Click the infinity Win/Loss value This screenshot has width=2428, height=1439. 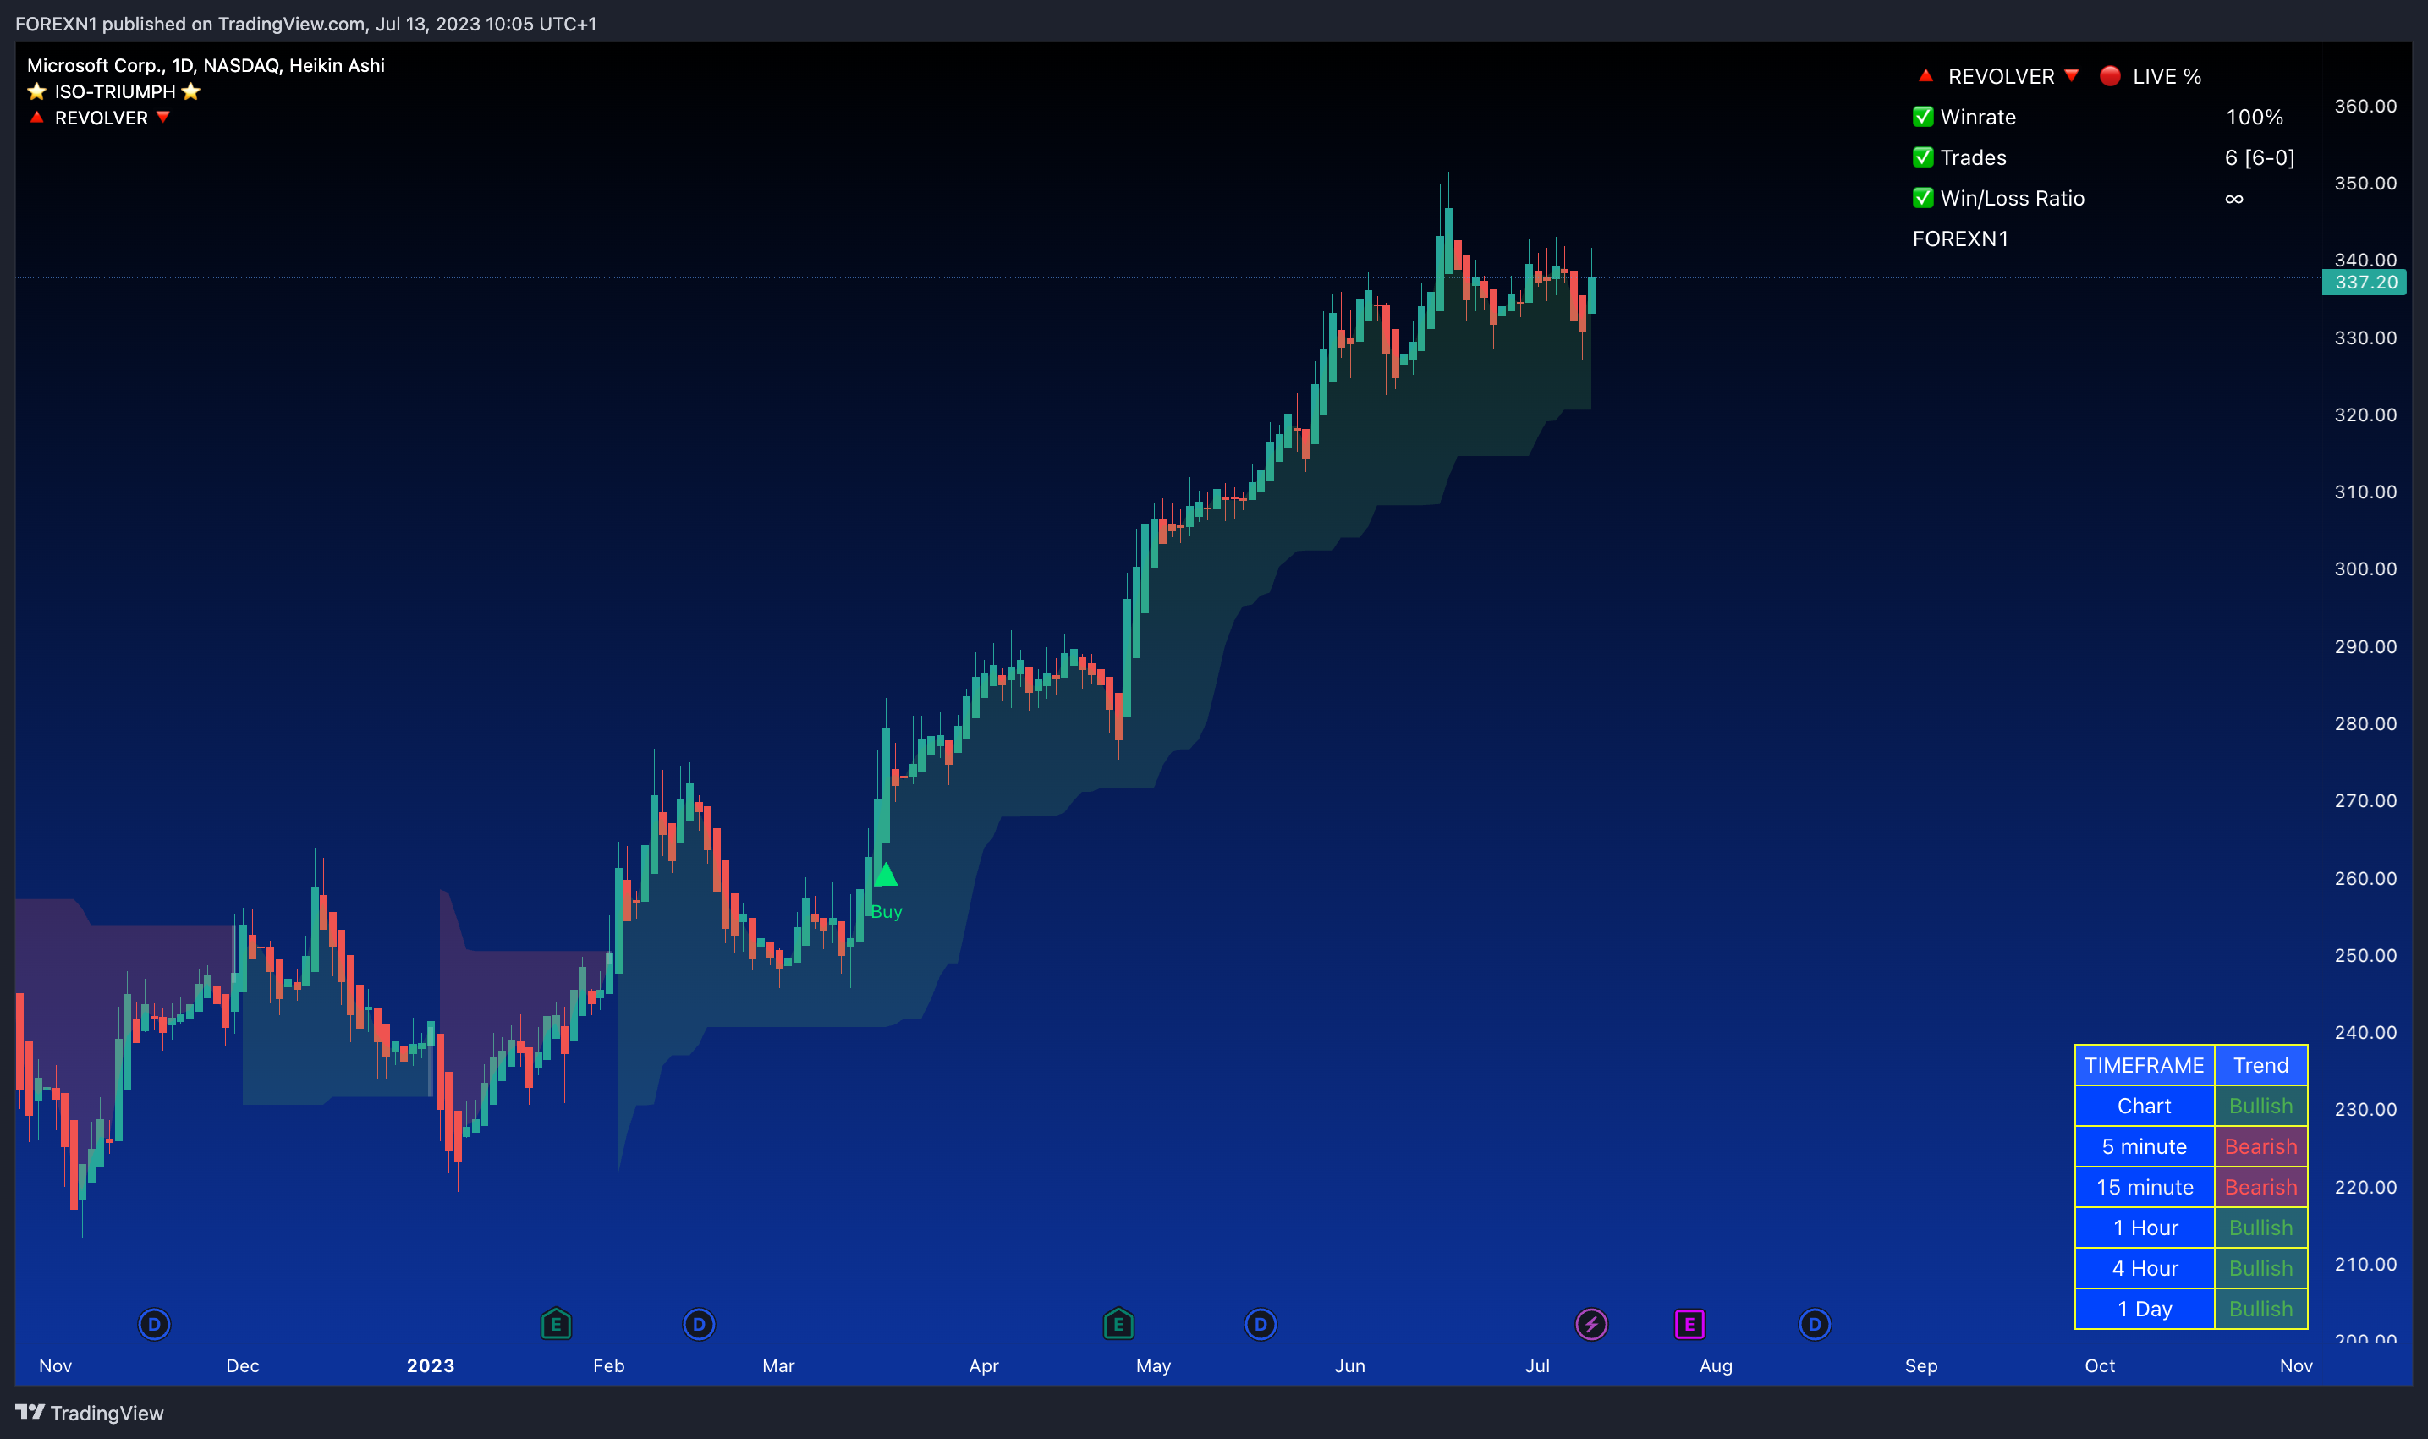click(x=2234, y=199)
